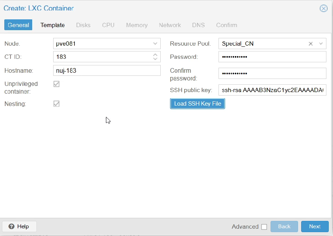
Task: Select the Network tab
Action: [170, 25]
